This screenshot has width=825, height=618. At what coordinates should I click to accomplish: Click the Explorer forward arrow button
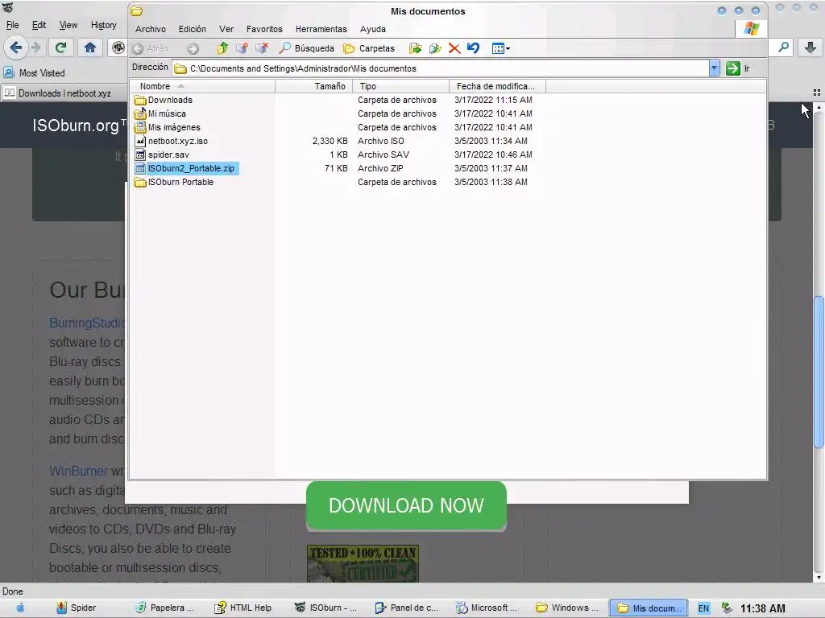[x=193, y=48]
